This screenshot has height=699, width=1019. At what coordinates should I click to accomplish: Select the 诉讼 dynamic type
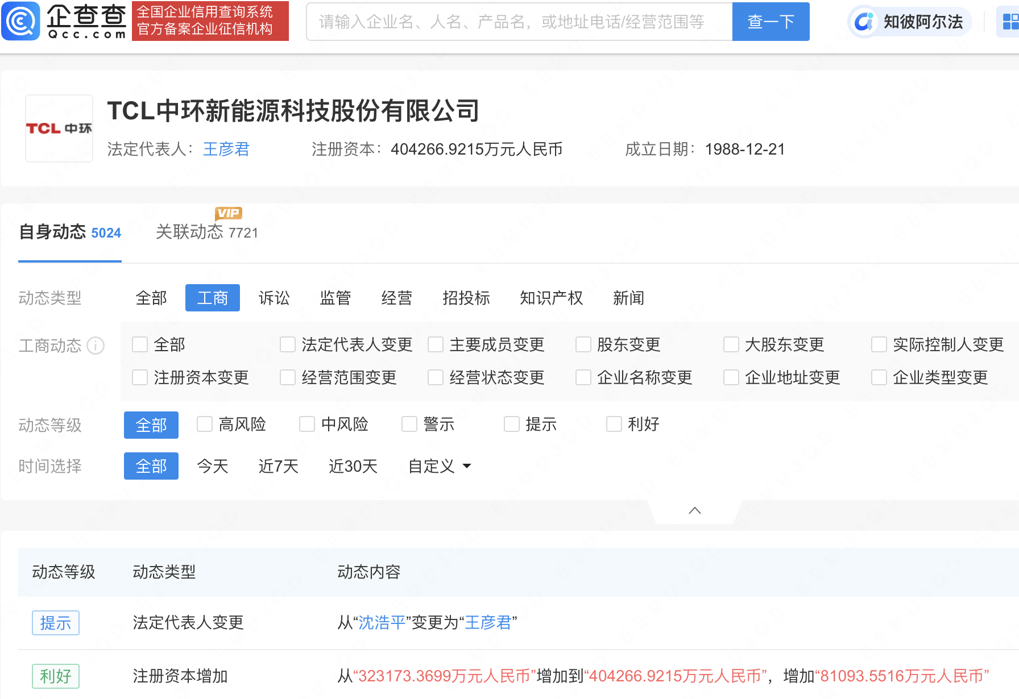(x=274, y=298)
